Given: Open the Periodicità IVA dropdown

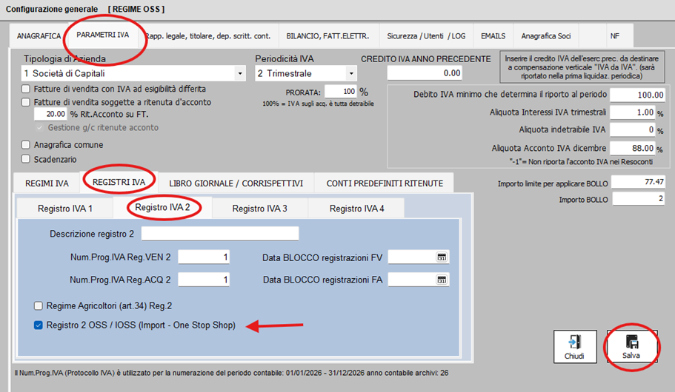Looking at the screenshot, I should 350,74.
